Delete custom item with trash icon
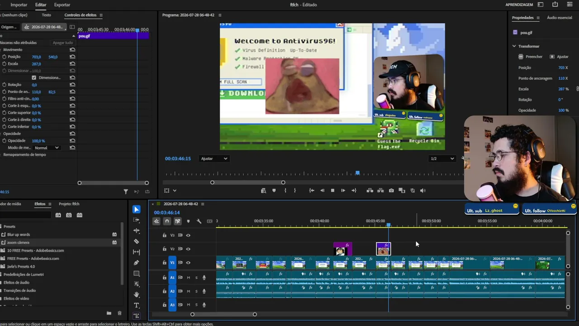The image size is (579, 326). pyautogui.click(x=119, y=313)
